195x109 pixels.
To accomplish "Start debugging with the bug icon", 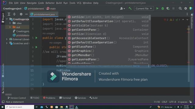I will point(163,8).
